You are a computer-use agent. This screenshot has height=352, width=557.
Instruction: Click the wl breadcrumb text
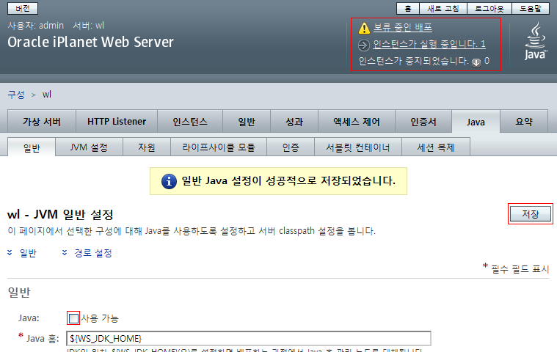(x=47, y=95)
